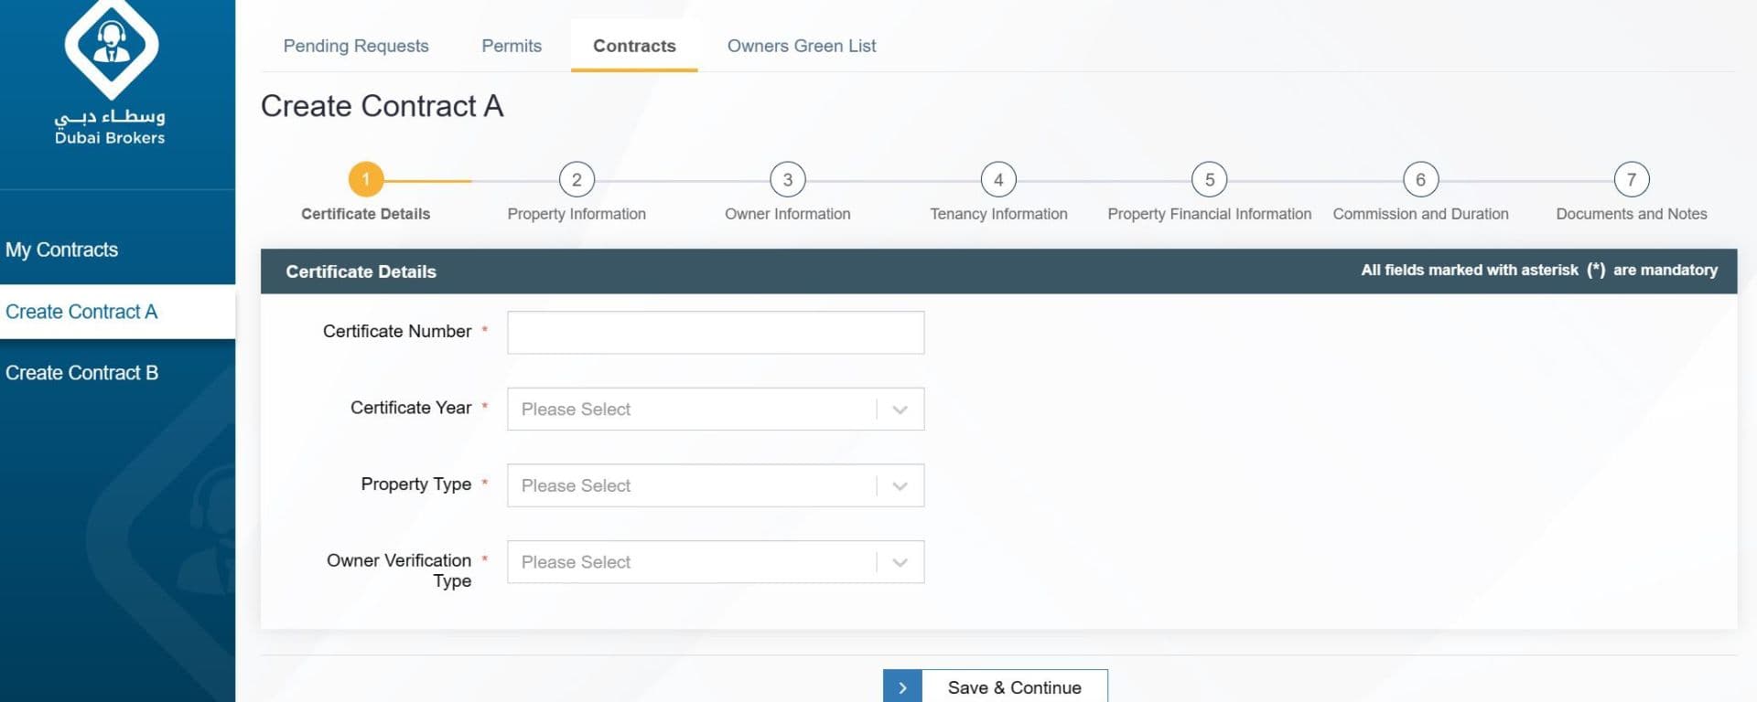Select step 3 circle for Owner Information
Viewport: 1757px width, 702px height.
coord(788,179)
